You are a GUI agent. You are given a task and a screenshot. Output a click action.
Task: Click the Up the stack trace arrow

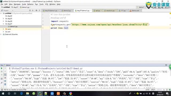tap(5, 68)
